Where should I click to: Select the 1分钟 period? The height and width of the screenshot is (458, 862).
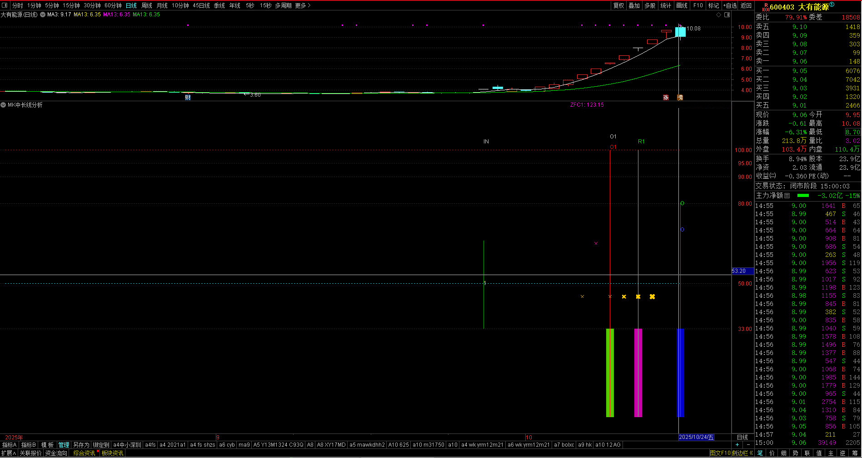[34, 5]
